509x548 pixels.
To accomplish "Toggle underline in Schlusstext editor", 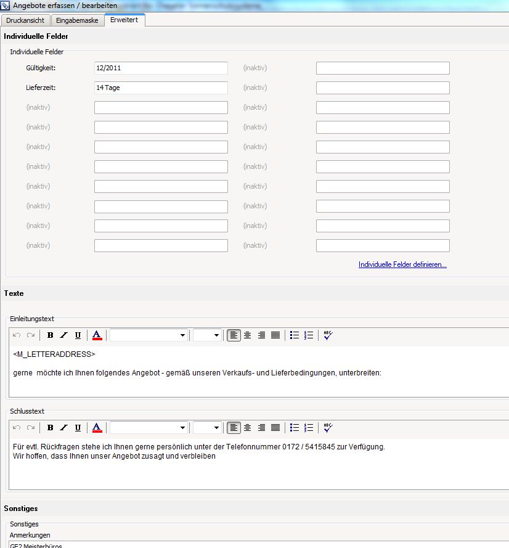I will pos(78,427).
